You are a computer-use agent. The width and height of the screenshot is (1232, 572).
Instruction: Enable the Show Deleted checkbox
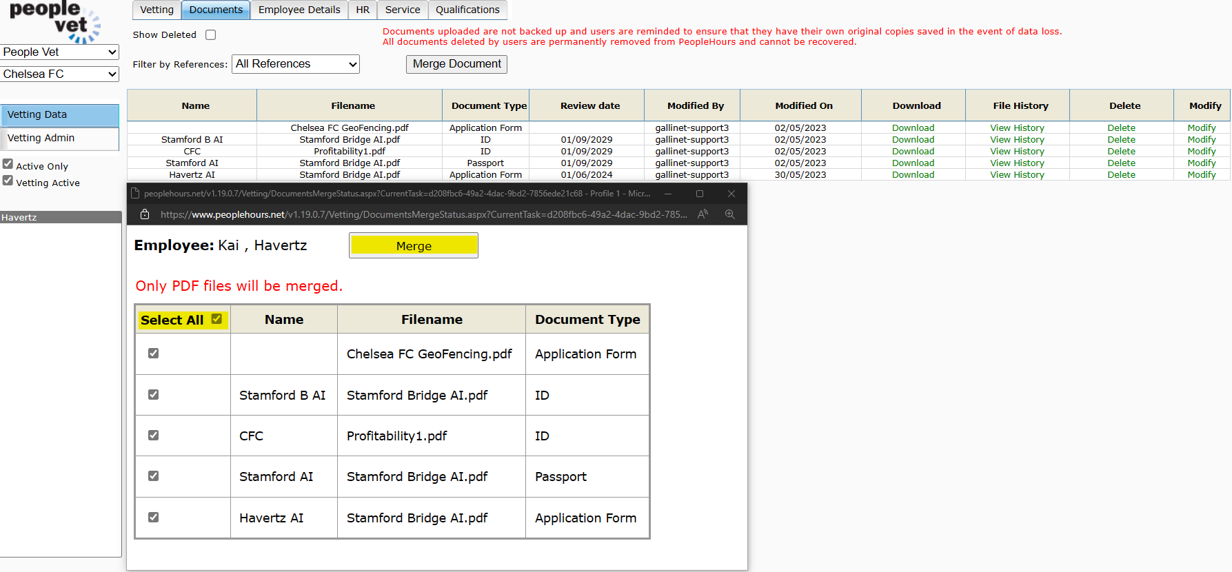click(211, 35)
